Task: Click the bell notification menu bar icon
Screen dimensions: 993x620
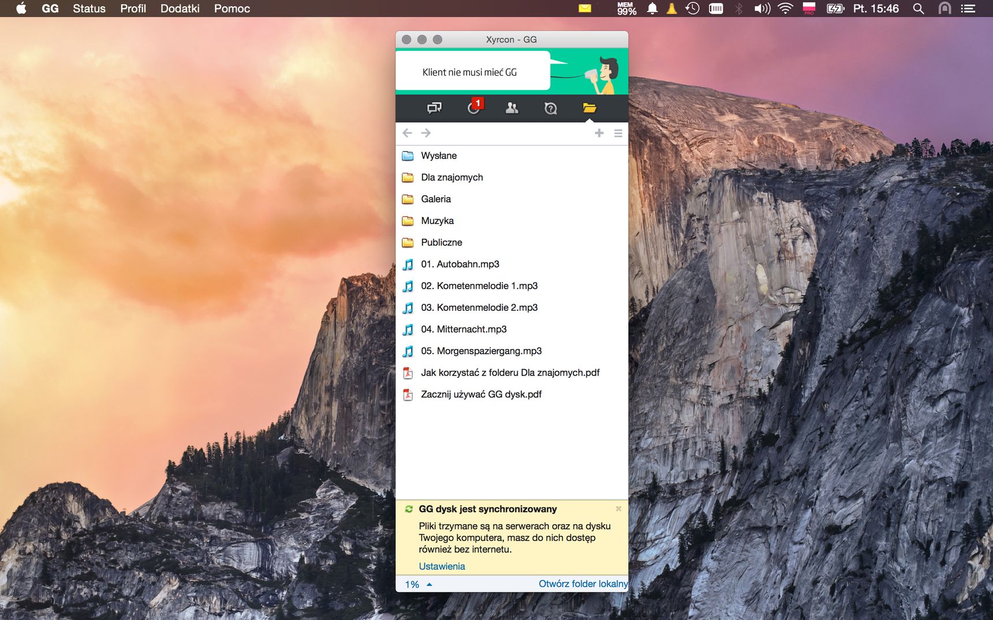Action: (652, 8)
